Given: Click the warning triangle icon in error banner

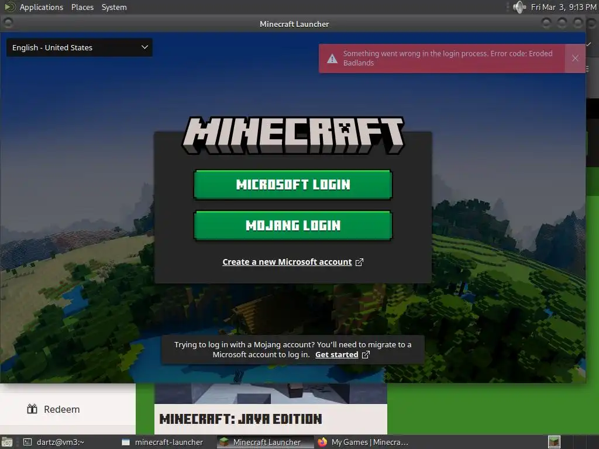Looking at the screenshot, I should pos(332,59).
